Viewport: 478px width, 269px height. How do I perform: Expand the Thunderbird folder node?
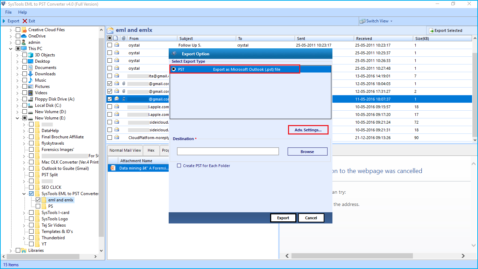24,238
